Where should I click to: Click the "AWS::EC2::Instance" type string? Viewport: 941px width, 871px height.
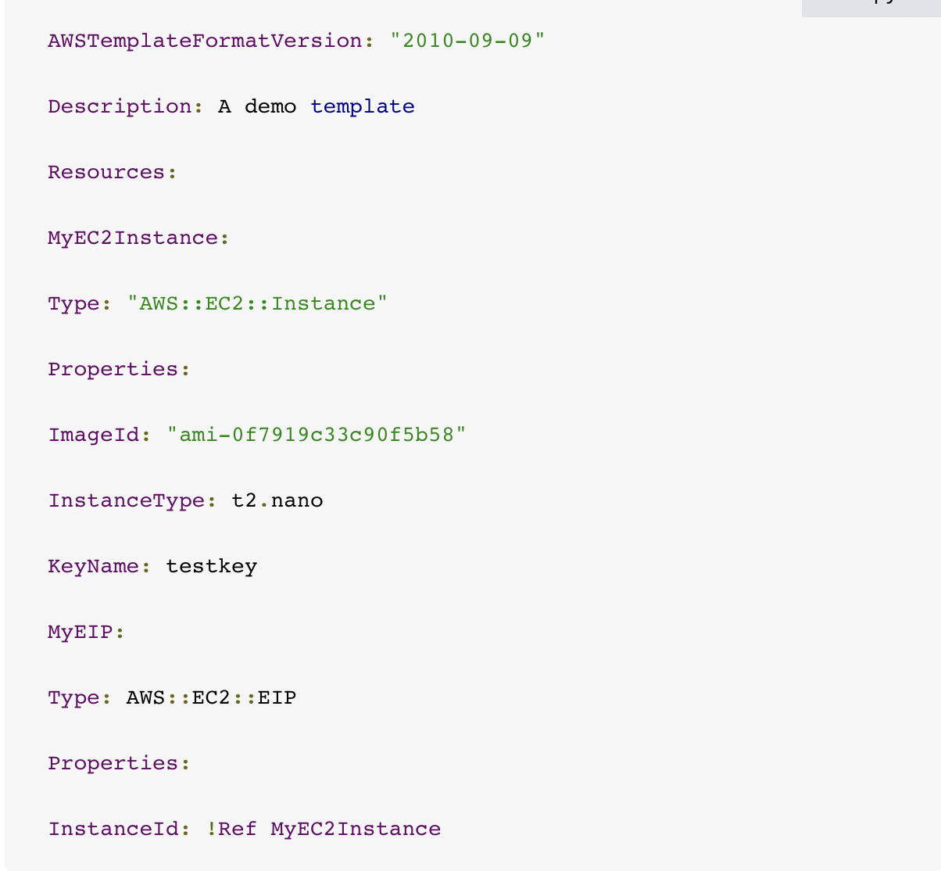pyautogui.click(x=257, y=303)
